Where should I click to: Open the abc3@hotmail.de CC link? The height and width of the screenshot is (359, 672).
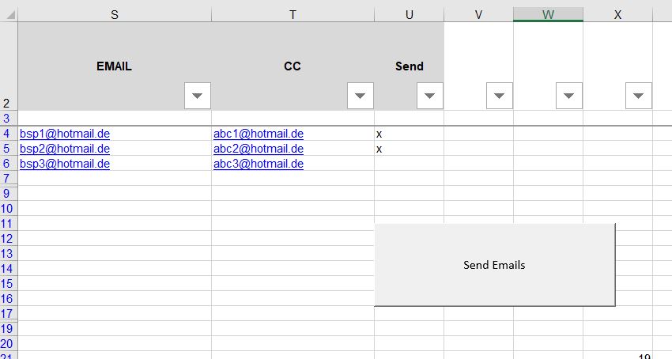(x=259, y=164)
